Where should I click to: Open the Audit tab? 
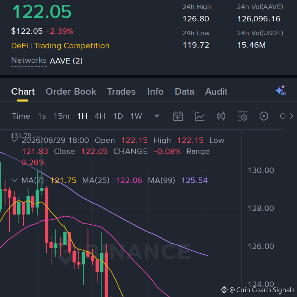tap(216, 92)
